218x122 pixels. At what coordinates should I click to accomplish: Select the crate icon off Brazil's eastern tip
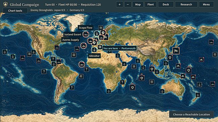[81, 76]
